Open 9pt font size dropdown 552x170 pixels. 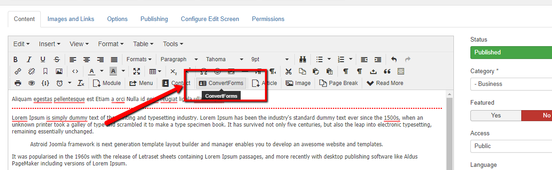[x=270, y=59]
